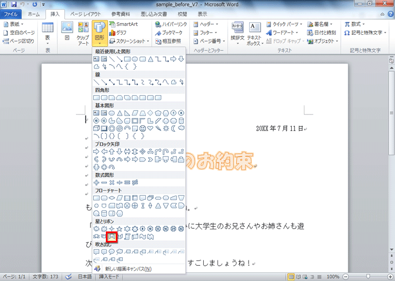Select the division sign equation shape

tap(120, 182)
